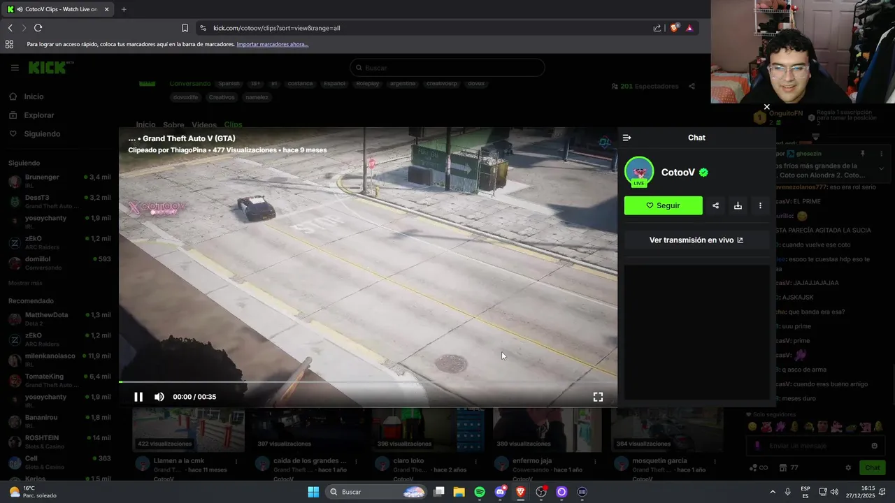The width and height of the screenshot is (895, 503).
Task: Switch to the Videos channel tab
Action: coord(204,125)
